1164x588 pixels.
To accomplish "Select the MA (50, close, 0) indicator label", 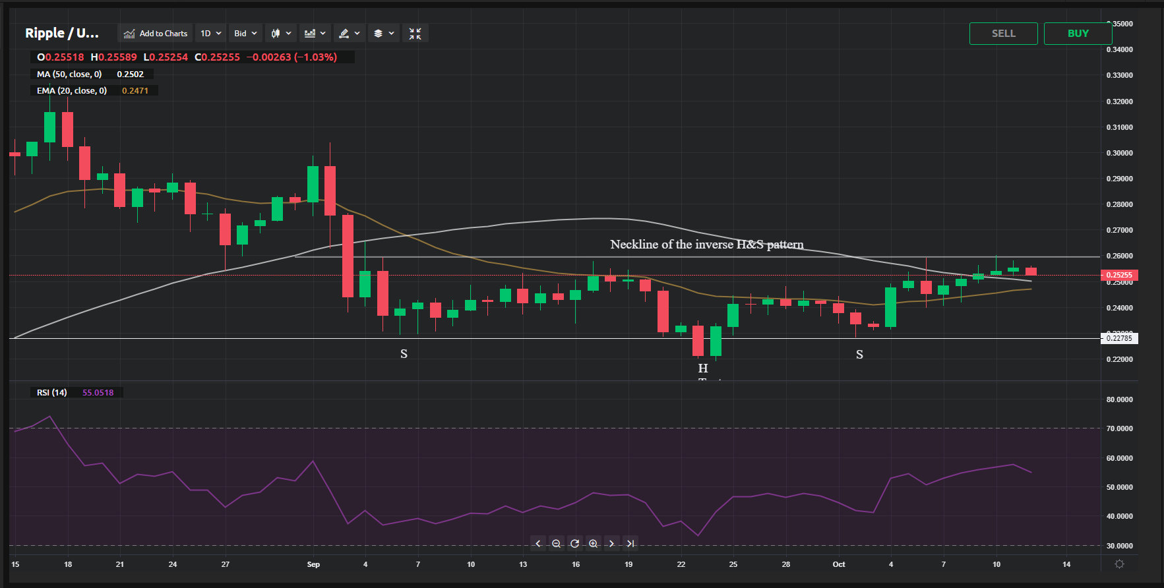I will 69,74.
